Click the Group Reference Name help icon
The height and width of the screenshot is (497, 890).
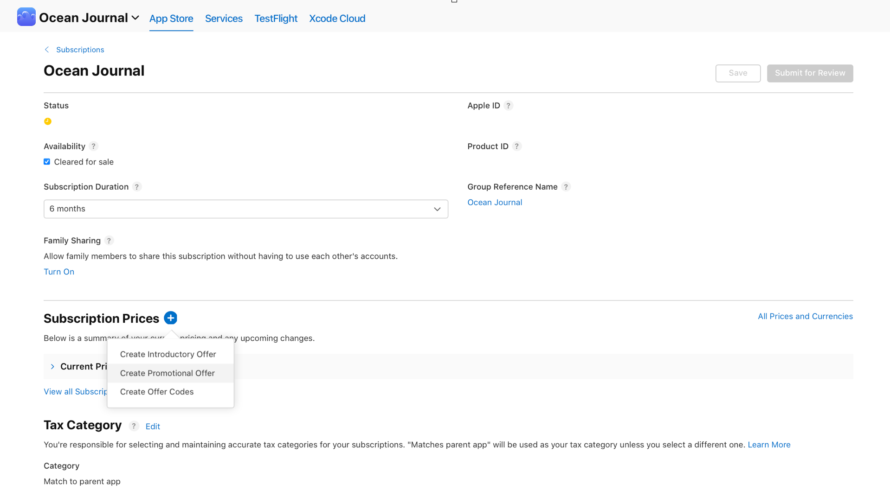click(x=566, y=187)
